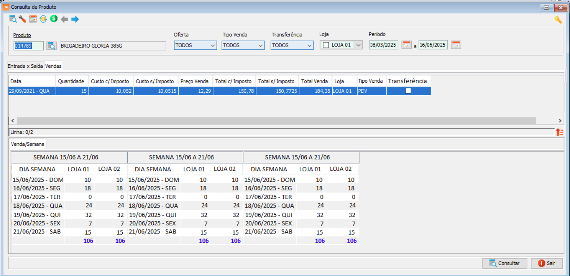Check the Transferência box in sales row
Screen dimensions: 570x276
point(408,91)
